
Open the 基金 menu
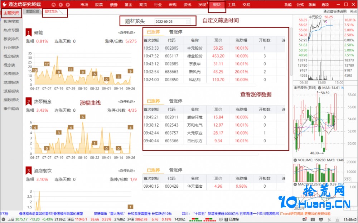pyautogui.click(x=128, y=5)
